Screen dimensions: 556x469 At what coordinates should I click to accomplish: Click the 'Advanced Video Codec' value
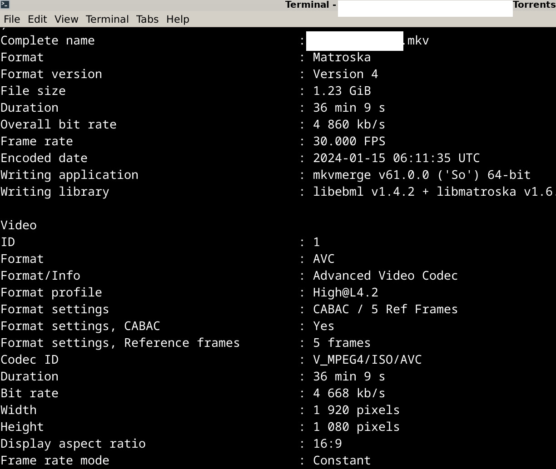pyautogui.click(x=386, y=276)
